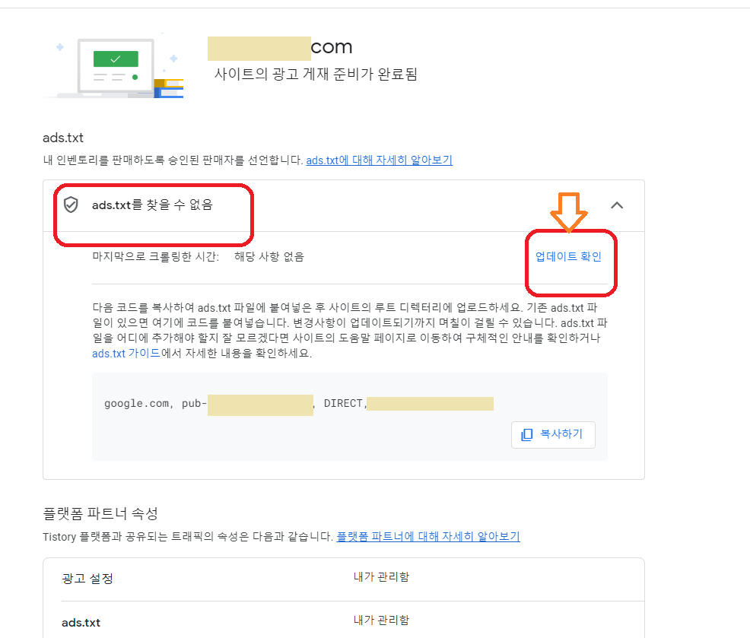Viewport: 750px width, 638px height.
Task: Click the '사이트의 광고 게재 준비가 완료됨' status text
Action: tap(314, 74)
